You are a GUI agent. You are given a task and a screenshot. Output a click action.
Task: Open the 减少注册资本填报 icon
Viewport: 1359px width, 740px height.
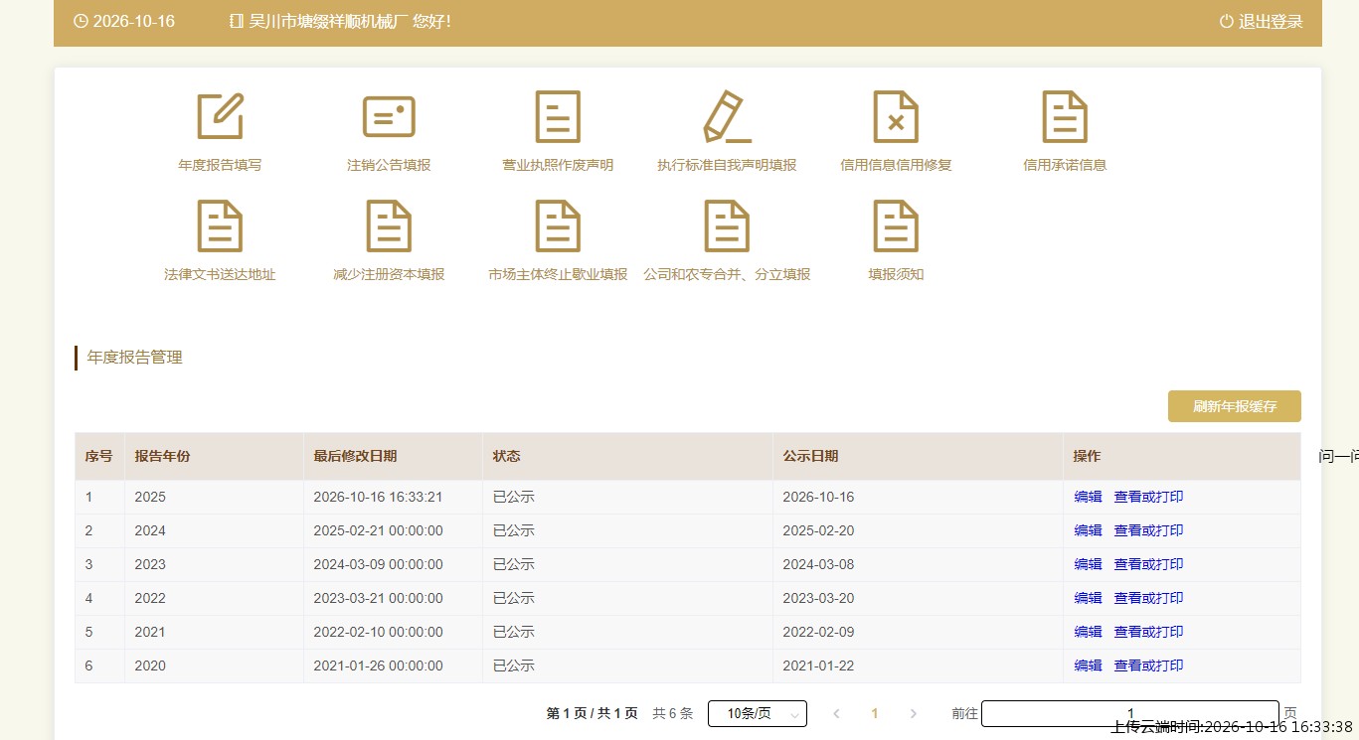[x=389, y=225]
